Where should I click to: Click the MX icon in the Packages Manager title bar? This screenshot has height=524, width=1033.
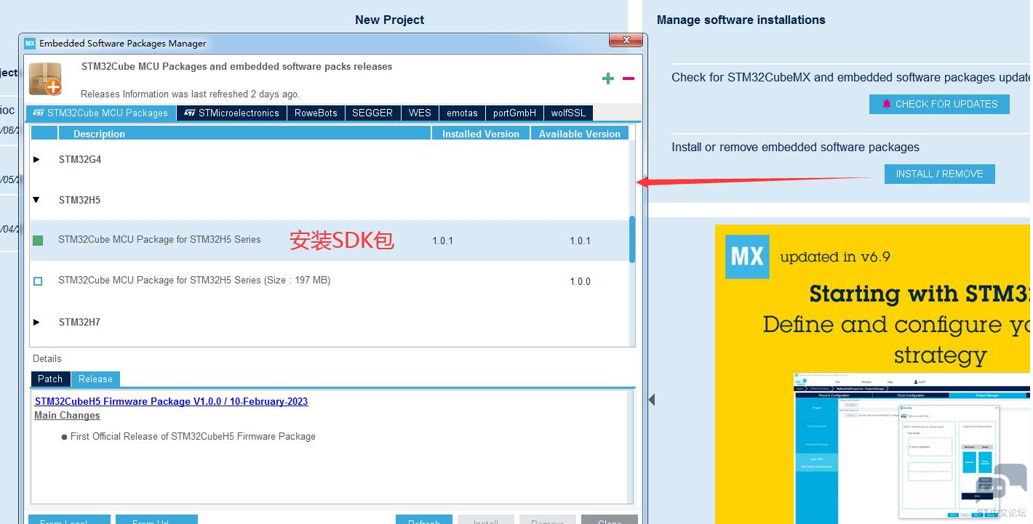(30, 44)
